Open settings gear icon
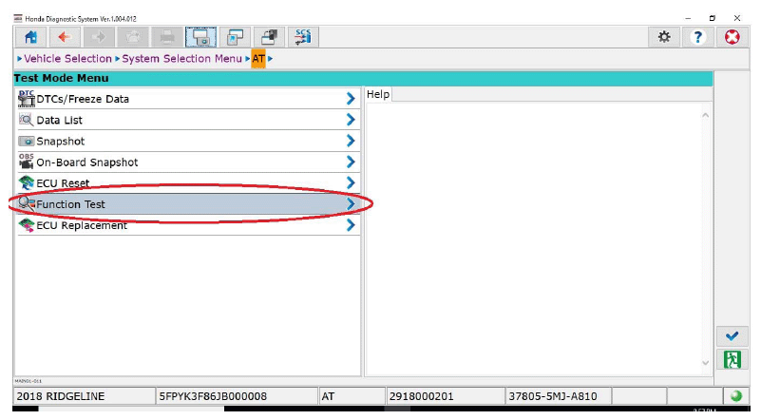This screenshot has height=420, width=761. coord(664,37)
